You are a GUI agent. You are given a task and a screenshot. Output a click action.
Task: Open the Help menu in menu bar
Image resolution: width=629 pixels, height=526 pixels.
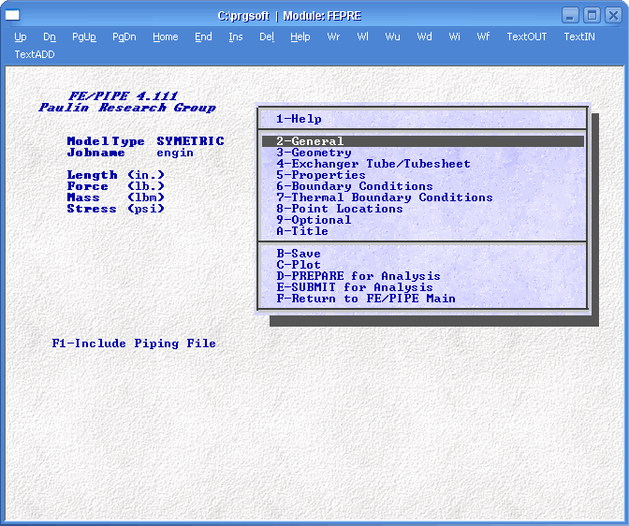pyautogui.click(x=300, y=37)
